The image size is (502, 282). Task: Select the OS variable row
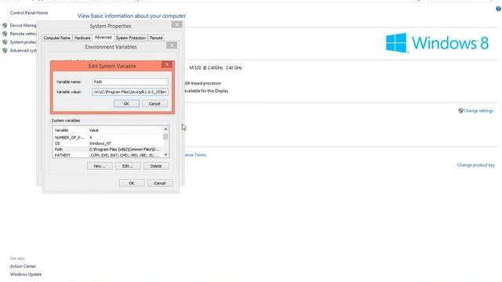pos(108,143)
